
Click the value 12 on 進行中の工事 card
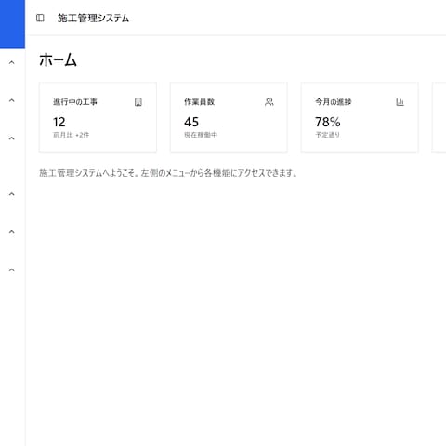click(59, 122)
